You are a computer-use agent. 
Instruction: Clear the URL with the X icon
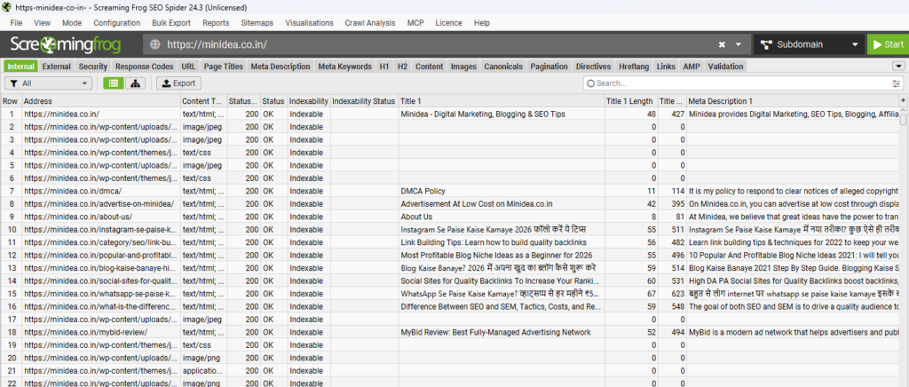tap(723, 44)
